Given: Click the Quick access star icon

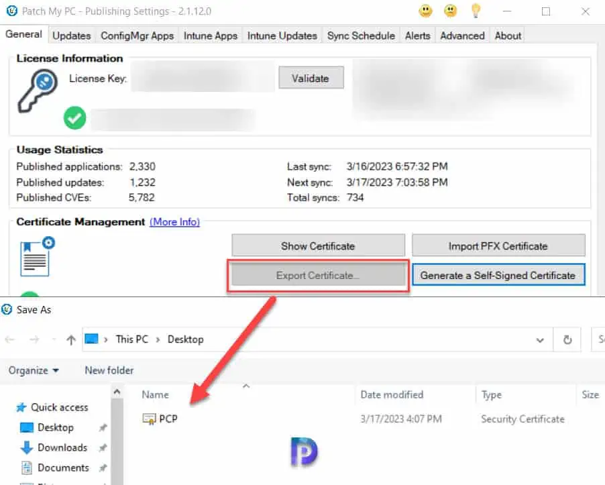Looking at the screenshot, I should (21, 407).
